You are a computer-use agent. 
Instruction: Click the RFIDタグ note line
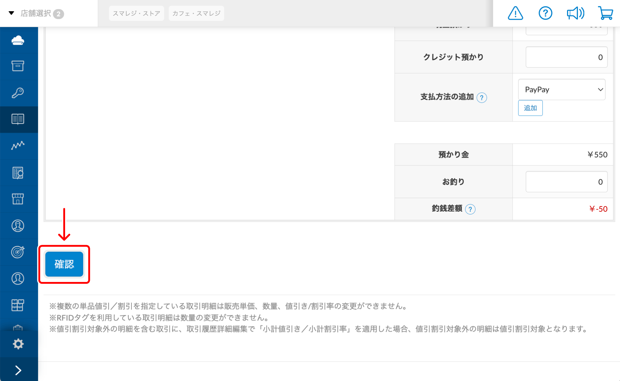pyautogui.click(x=160, y=318)
